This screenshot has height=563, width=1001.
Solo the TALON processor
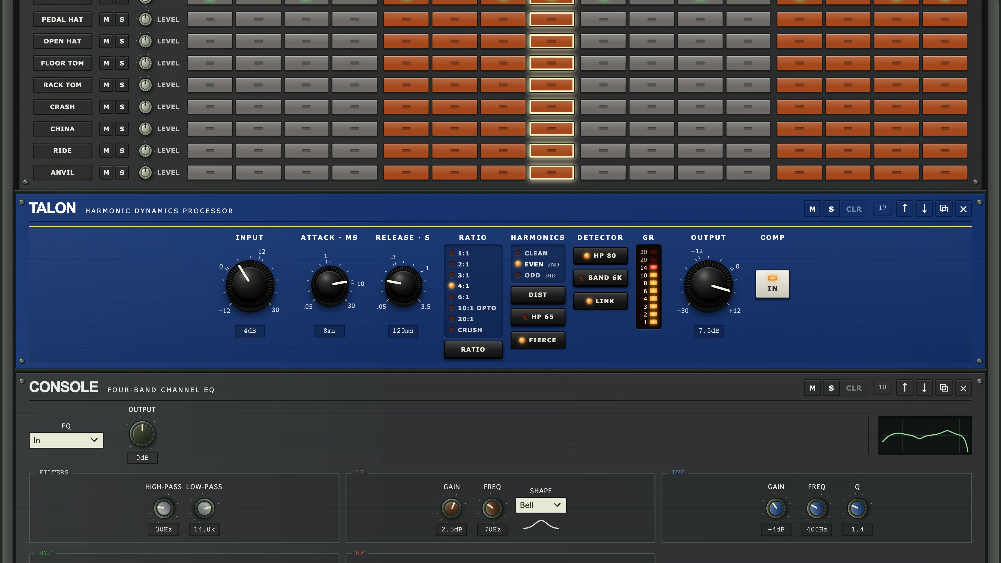pos(831,209)
